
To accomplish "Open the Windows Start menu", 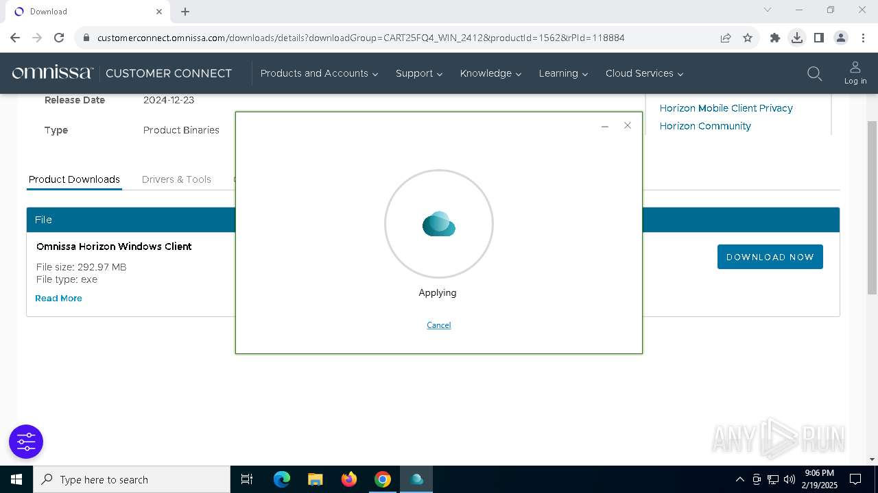I will coord(16,479).
